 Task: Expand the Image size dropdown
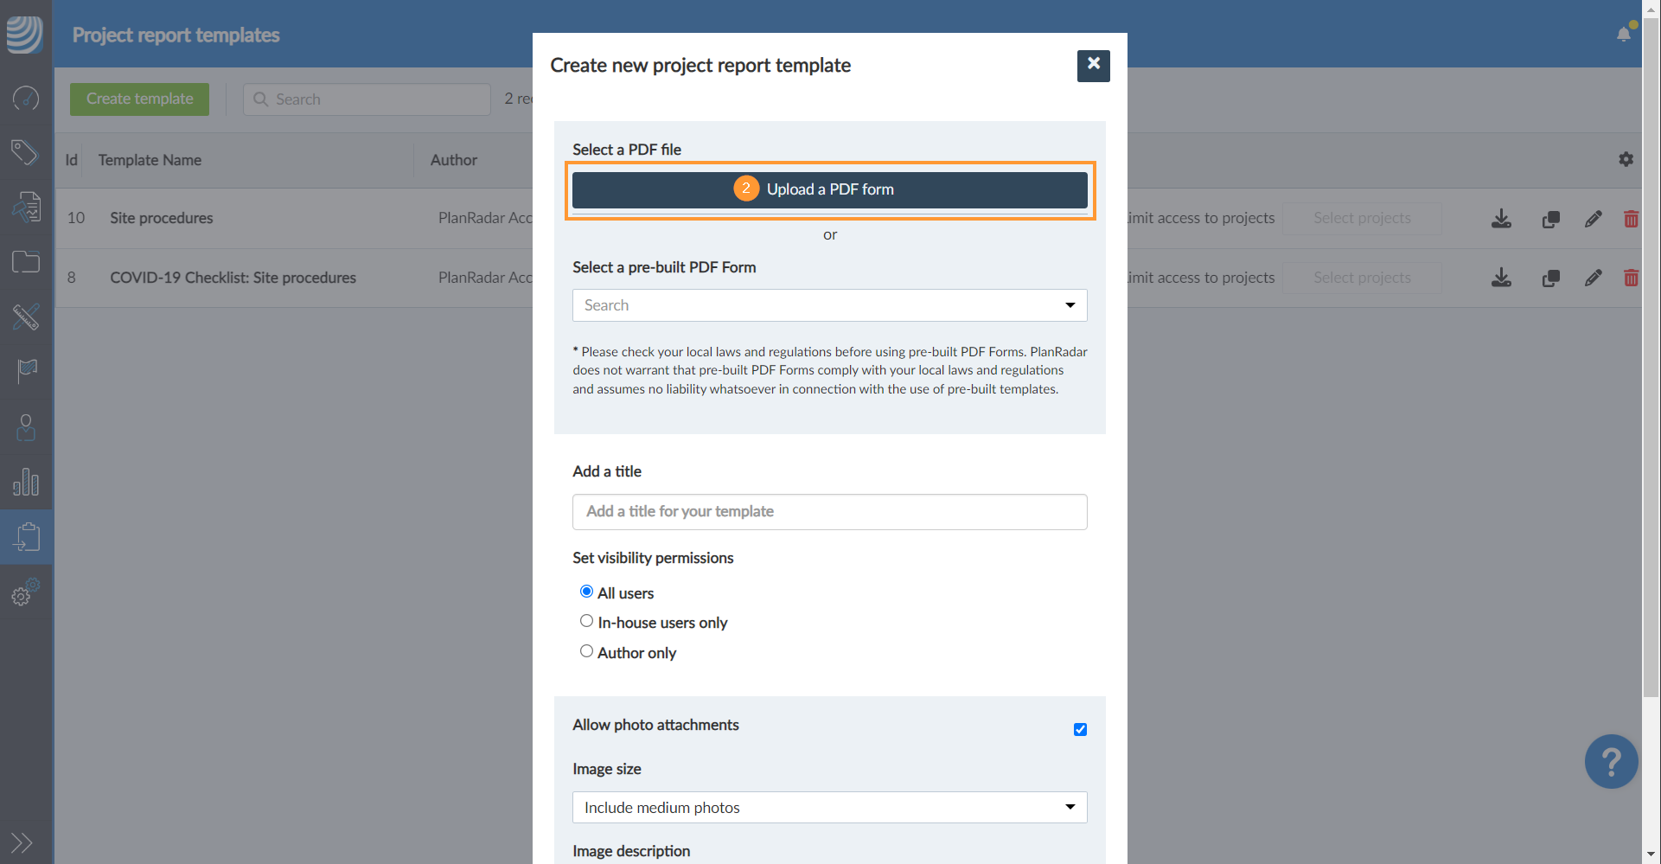coord(829,807)
